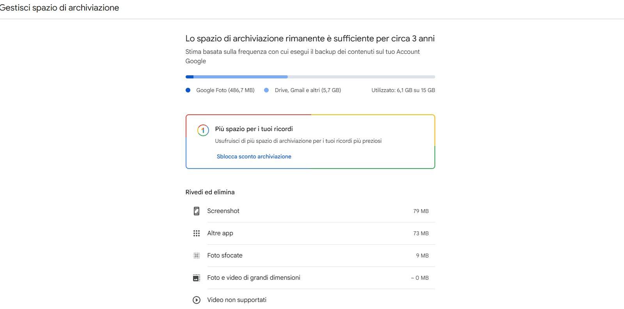Click the Foto e video di grandi dimensioni image icon

pos(196,277)
